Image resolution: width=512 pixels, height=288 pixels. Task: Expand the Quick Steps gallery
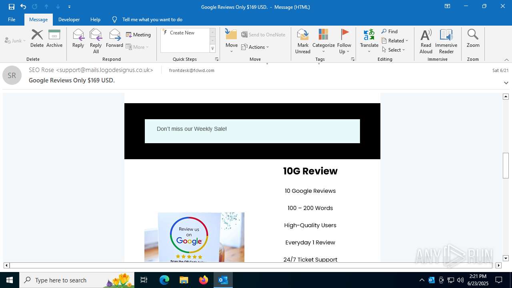click(212, 49)
